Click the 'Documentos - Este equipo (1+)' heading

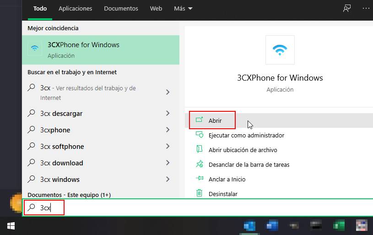[x=69, y=195]
